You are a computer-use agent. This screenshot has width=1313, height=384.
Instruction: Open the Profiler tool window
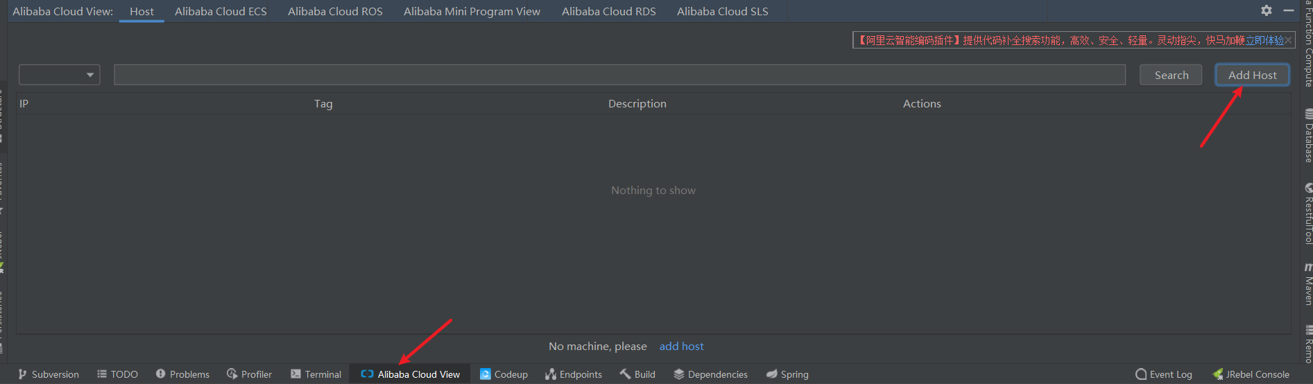click(x=249, y=374)
